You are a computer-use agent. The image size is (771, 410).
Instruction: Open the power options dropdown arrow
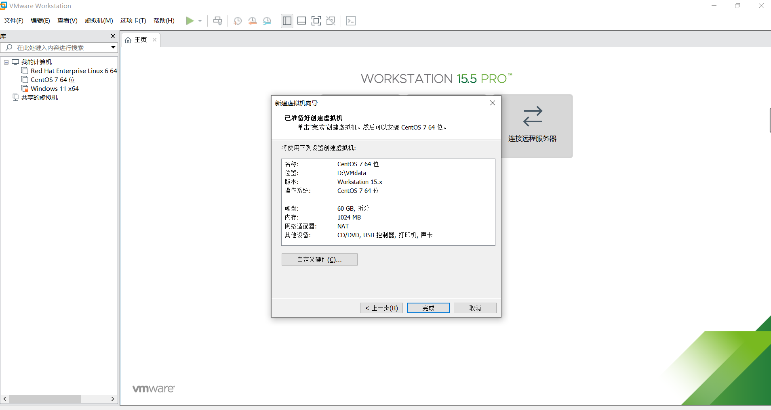pyautogui.click(x=200, y=21)
